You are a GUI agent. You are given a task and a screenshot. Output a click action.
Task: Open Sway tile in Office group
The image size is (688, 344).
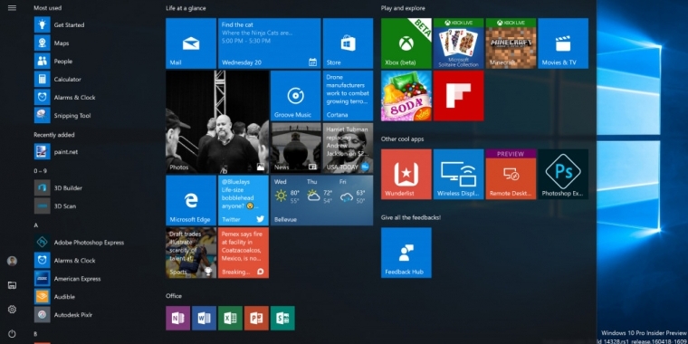point(282,318)
